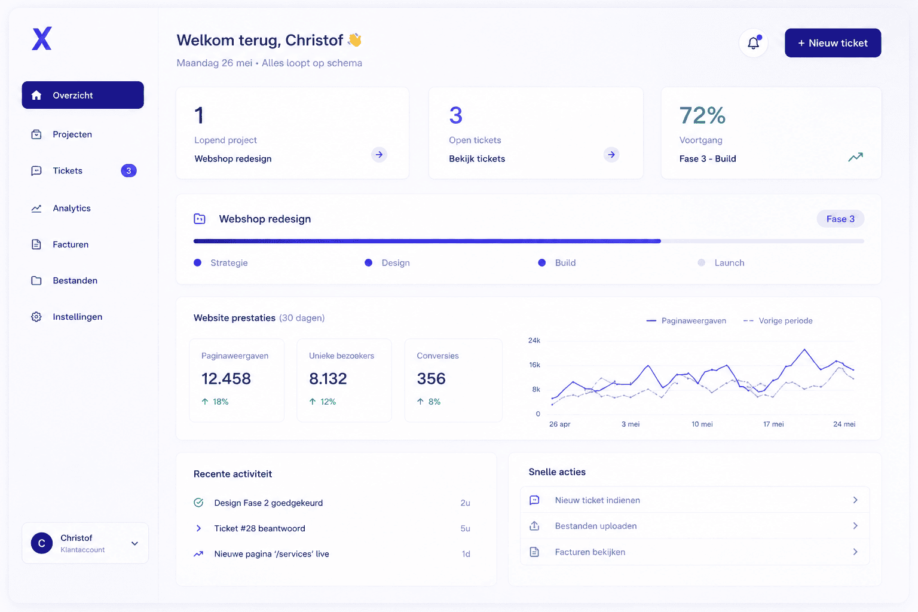Image resolution: width=918 pixels, height=612 pixels.
Task: Open Tickets menu item
Action: point(83,171)
